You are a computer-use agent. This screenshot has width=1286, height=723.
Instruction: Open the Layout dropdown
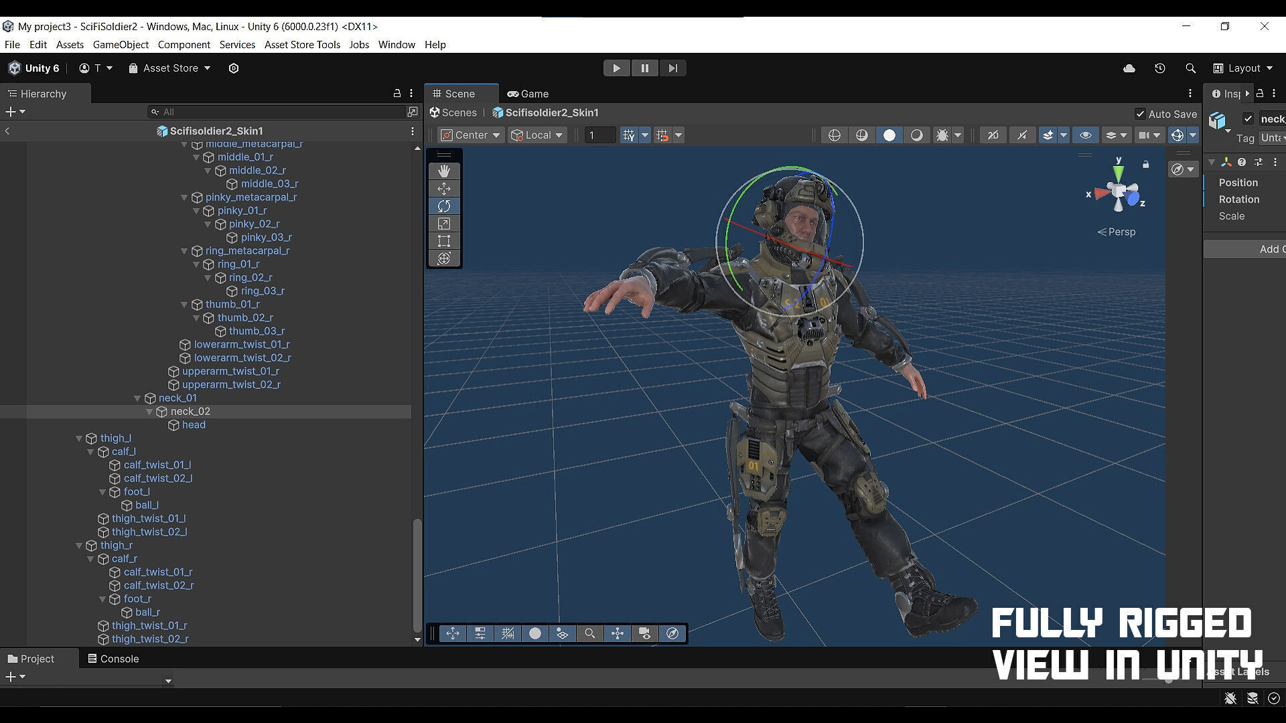pyautogui.click(x=1243, y=68)
